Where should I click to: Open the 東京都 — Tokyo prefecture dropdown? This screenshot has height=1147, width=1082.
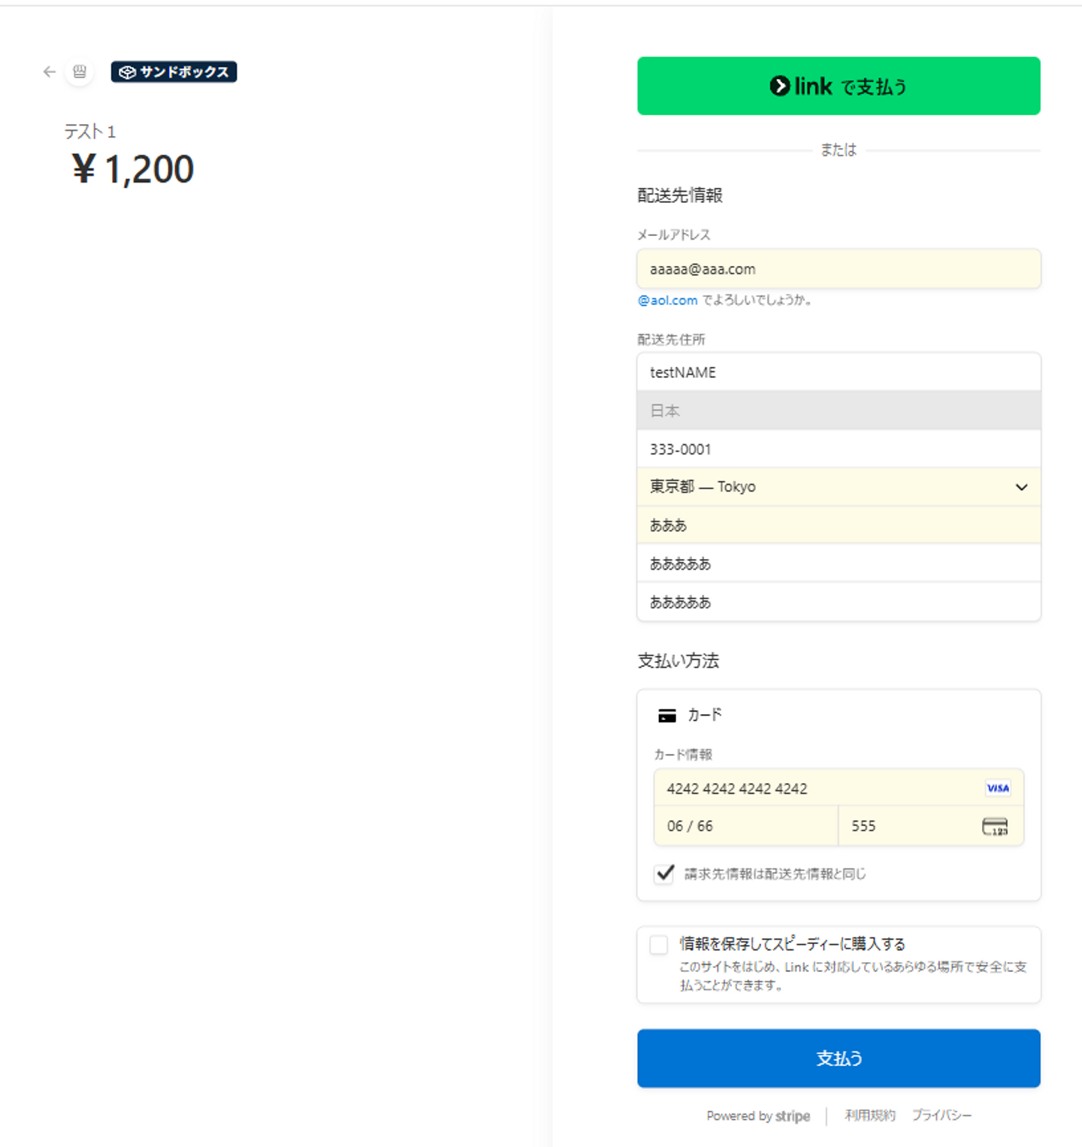(x=838, y=487)
